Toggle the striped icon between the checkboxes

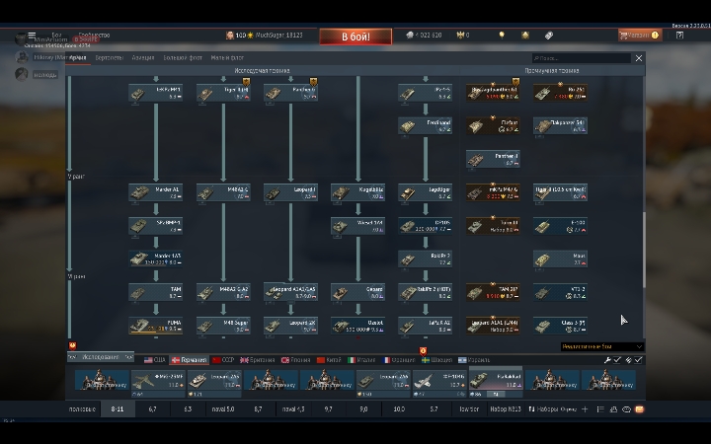[628, 360]
